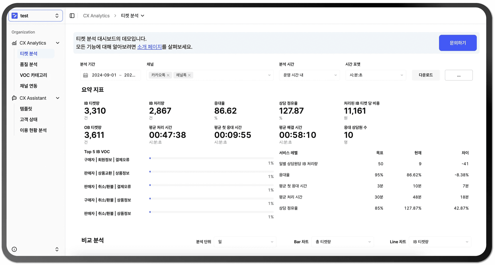Click the CX Assistant bot icon

pos(14,98)
